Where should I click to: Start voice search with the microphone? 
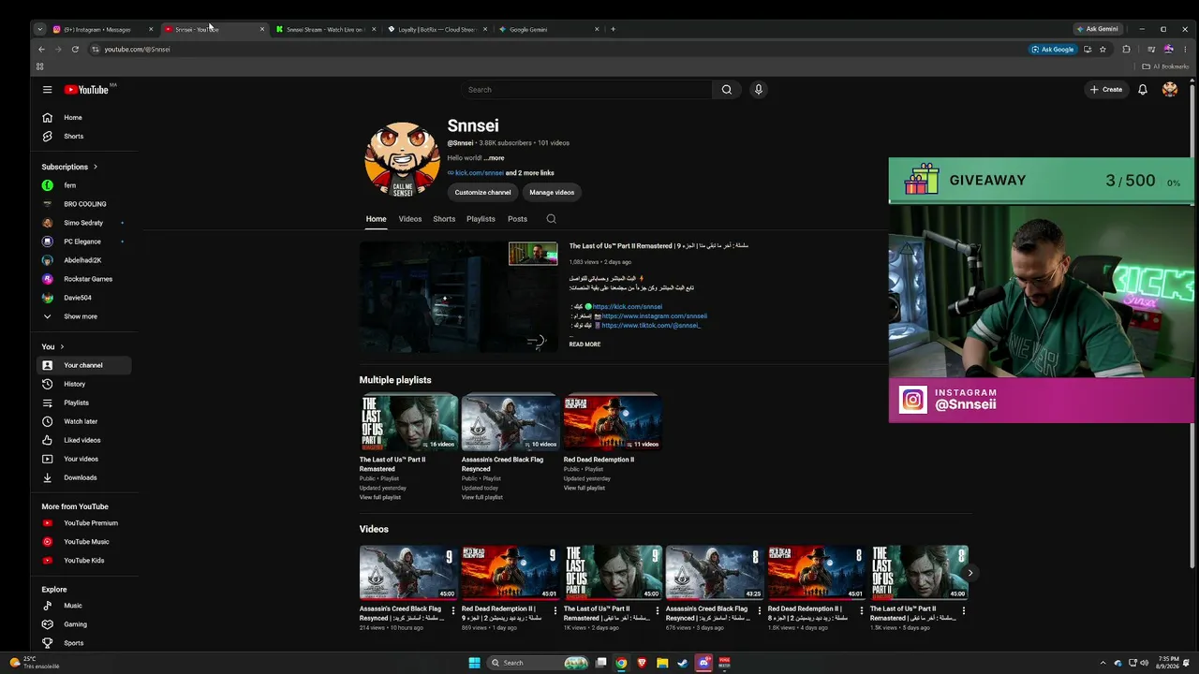pyautogui.click(x=759, y=90)
